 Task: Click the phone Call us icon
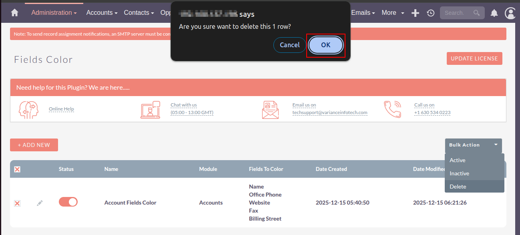(x=392, y=109)
